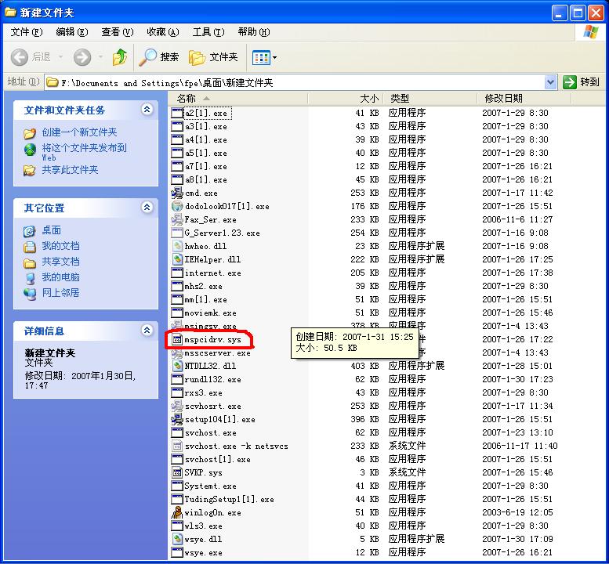Click 共享此文件夹 link
This screenshot has height=564, width=609.
click(x=70, y=170)
